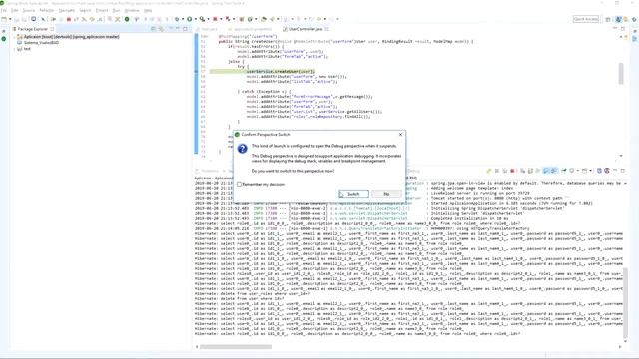Image resolution: width=639 pixels, height=359 pixels.
Task: Expand the test project node
Action: [x=15, y=49]
